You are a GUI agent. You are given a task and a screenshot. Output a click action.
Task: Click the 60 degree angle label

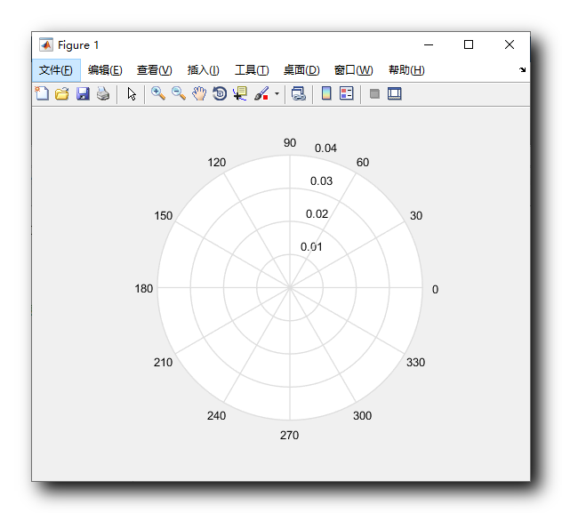click(x=362, y=163)
